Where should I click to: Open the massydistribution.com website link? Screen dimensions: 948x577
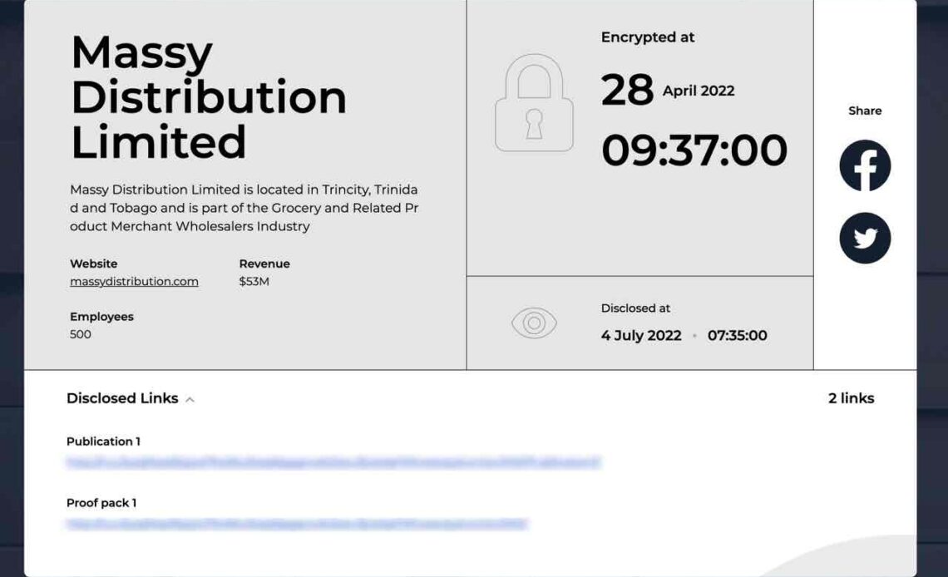pyautogui.click(x=134, y=282)
